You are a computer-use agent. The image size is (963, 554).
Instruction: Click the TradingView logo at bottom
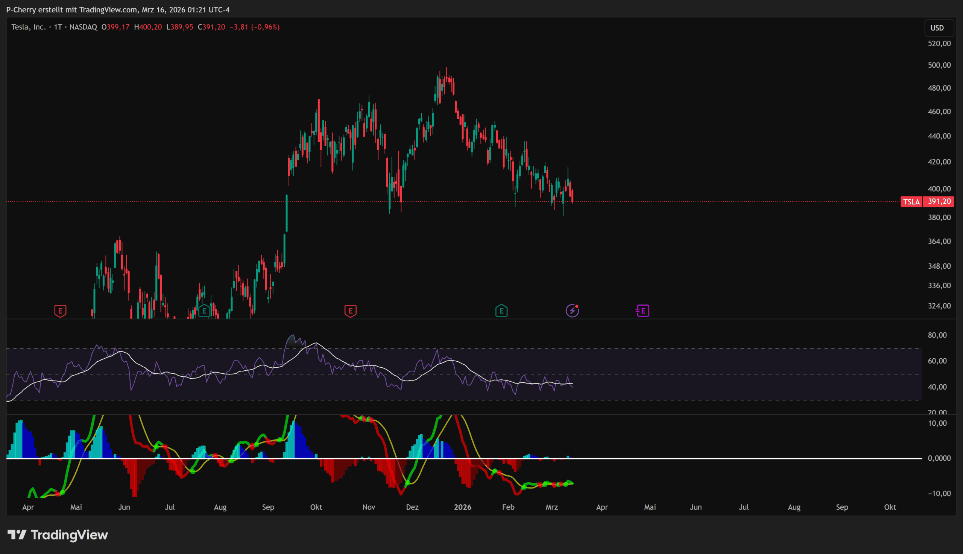tap(58, 535)
